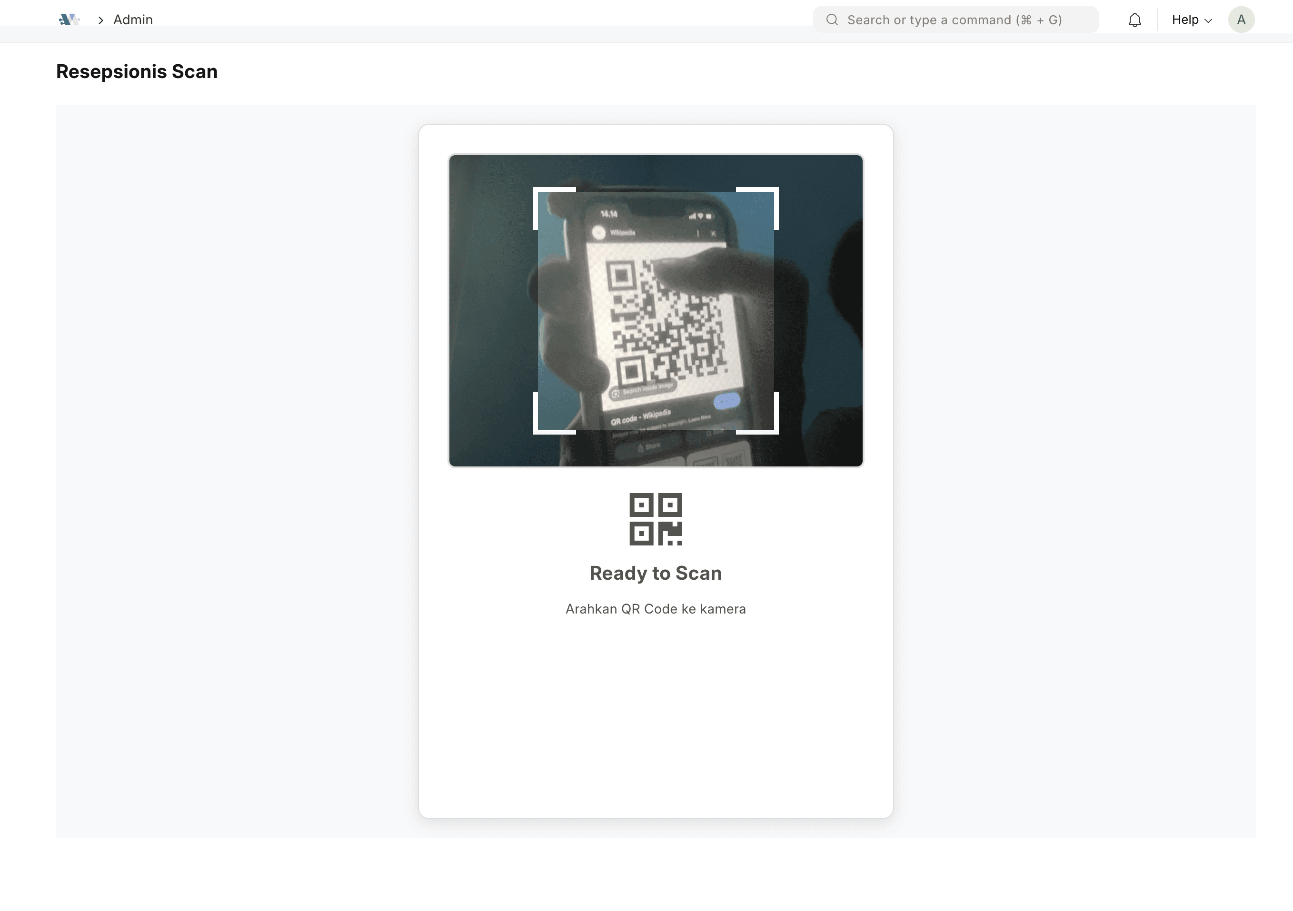This screenshot has height=911, width=1293.
Task: Click the camera scanner preview
Action: pyautogui.click(x=656, y=310)
